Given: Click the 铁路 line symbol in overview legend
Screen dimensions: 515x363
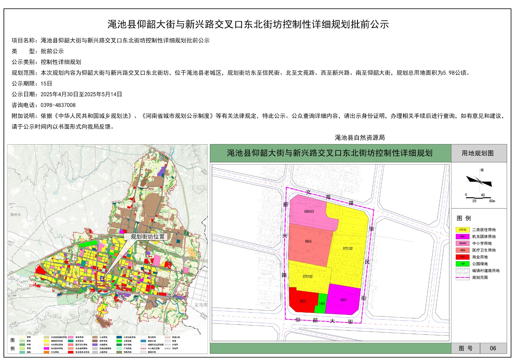Looking at the screenshot, I should tap(168, 341).
